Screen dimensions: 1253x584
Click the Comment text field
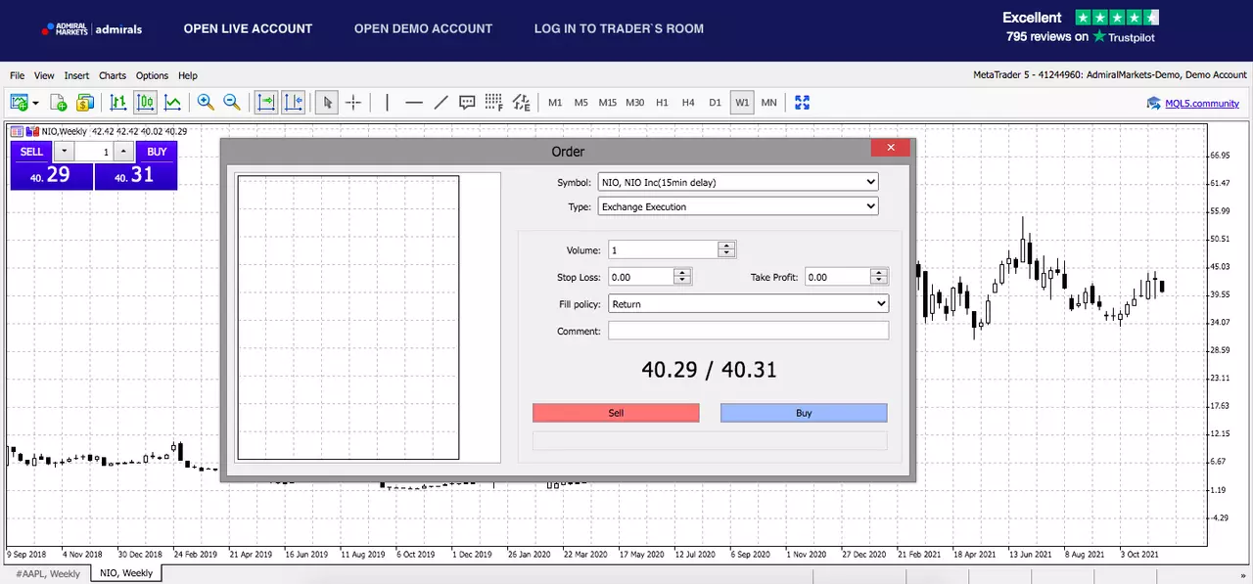748,331
